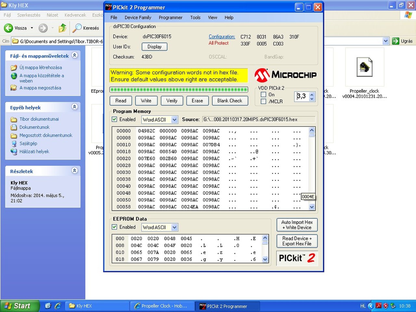Open Program Memory Word ASCII dropdown
This screenshot has height=312, width=416.
coord(175,120)
